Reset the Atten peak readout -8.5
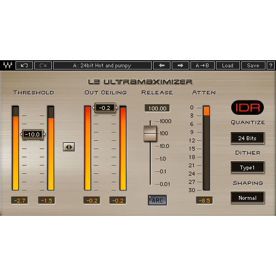 204,200
